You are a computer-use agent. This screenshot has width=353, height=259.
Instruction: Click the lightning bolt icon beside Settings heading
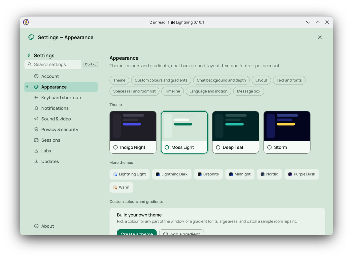[29, 55]
